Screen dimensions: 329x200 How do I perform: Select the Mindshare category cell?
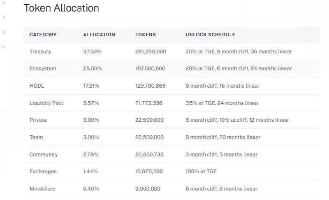click(x=43, y=189)
